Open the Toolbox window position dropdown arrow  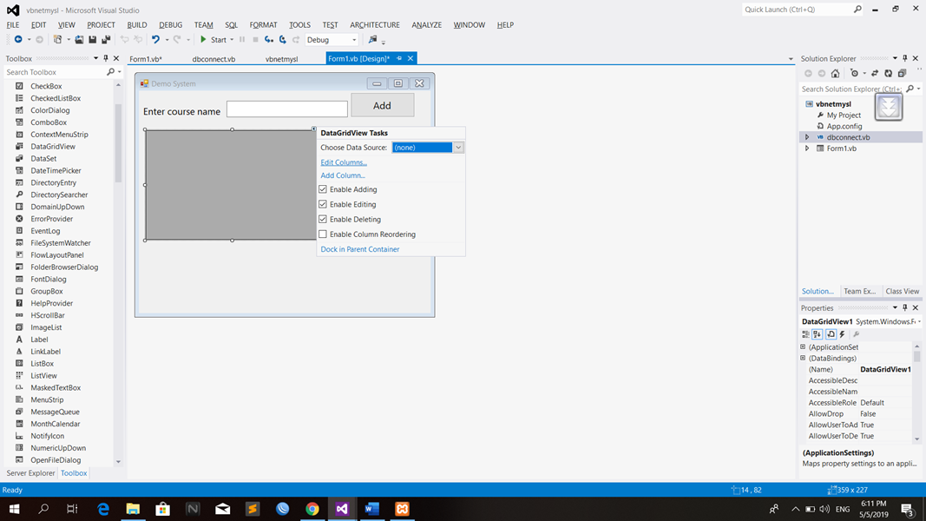[95, 58]
